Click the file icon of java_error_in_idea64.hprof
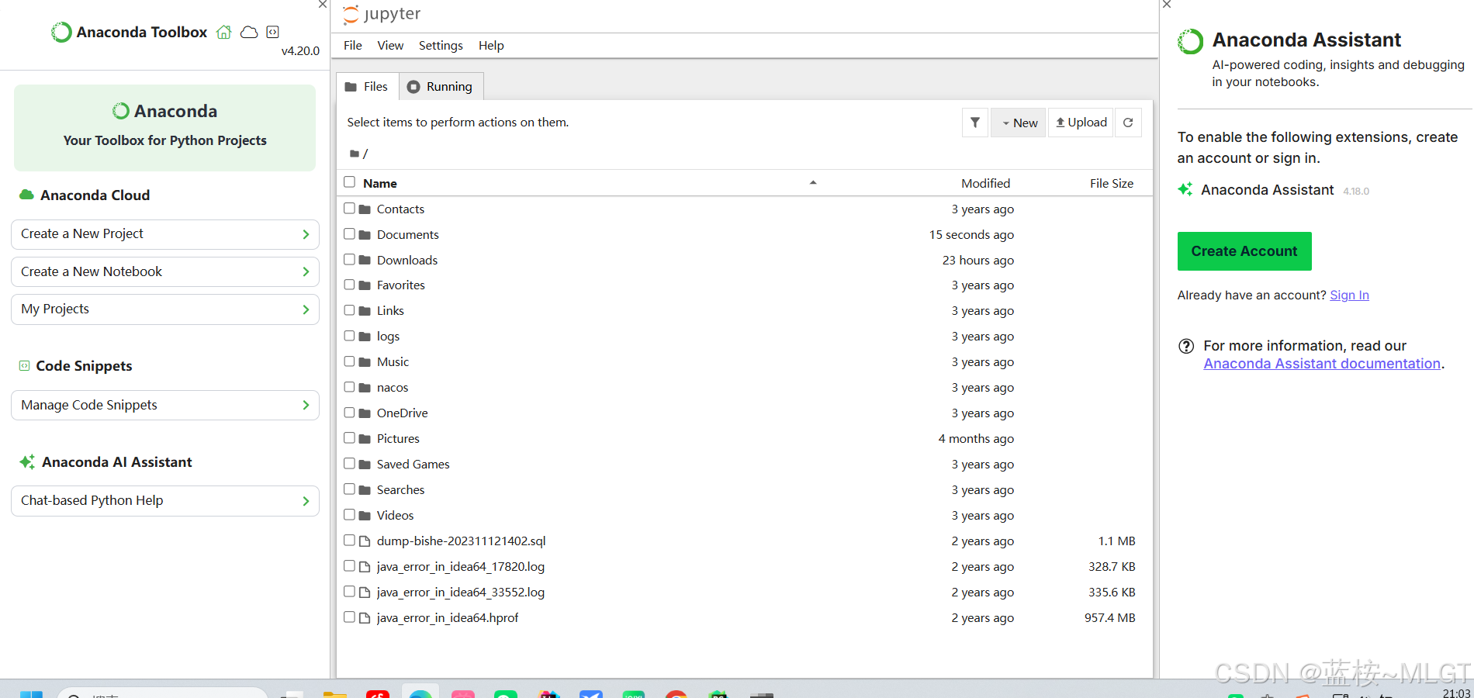Image resolution: width=1474 pixels, height=698 pixels. coord(365,618)
